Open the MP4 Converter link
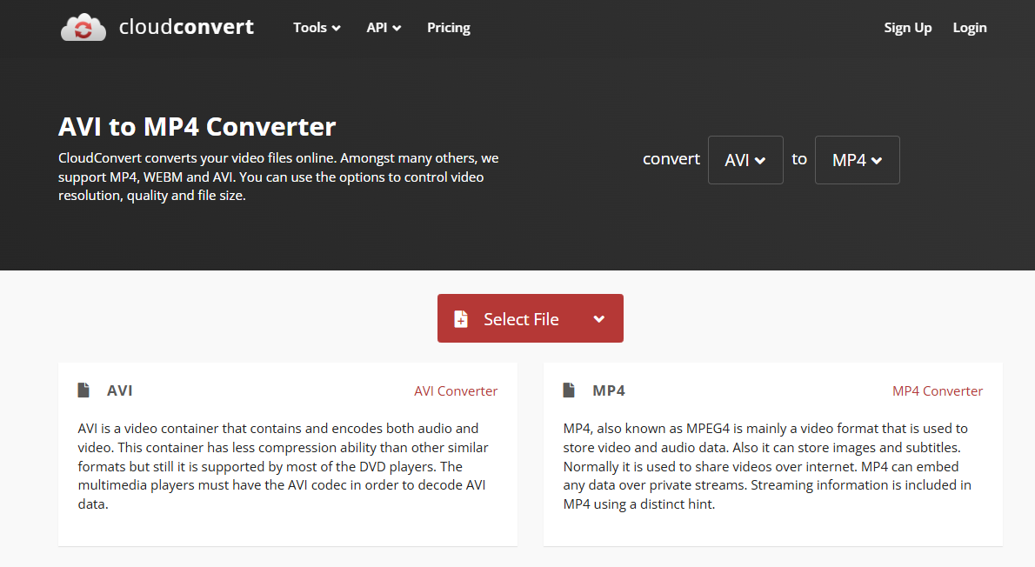 (x=938, y=390)
